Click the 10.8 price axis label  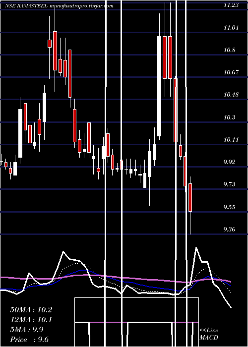(230, 50)
